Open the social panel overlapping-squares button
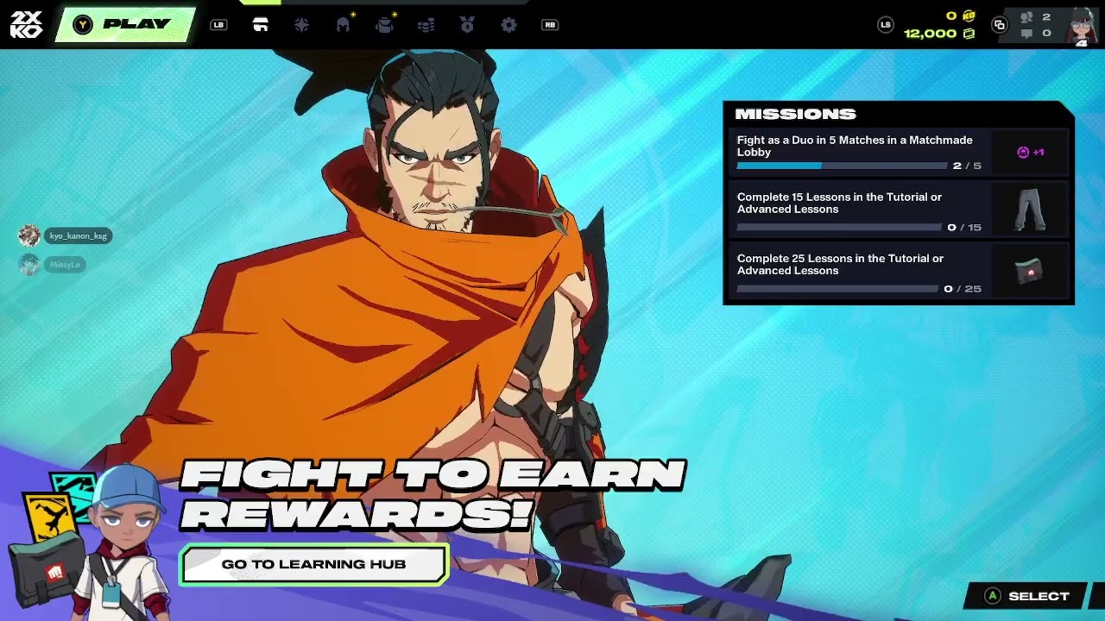This screenshot has width=1105, height=621. (1000, 25)
